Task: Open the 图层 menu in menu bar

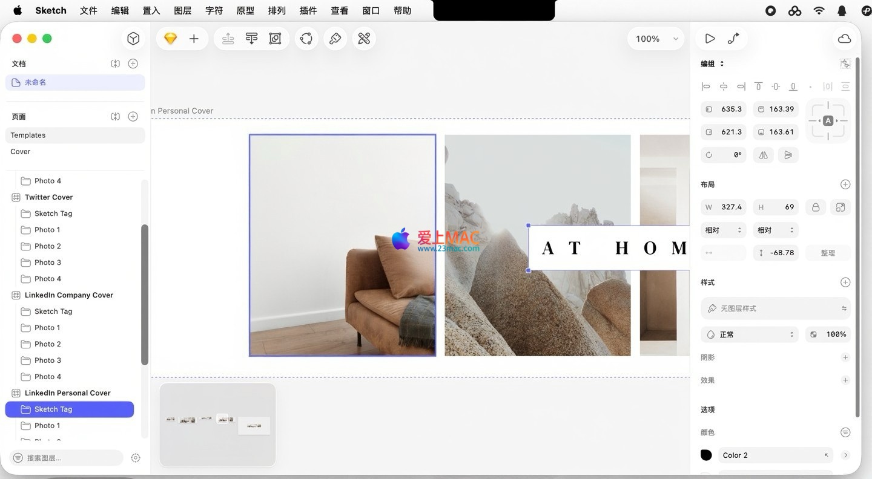Action: pos(182,10)
